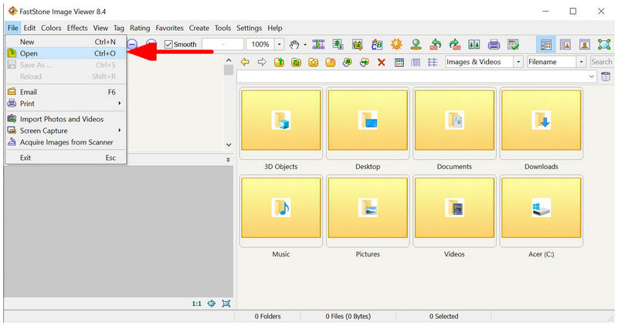Click the tree scrollbar down arrow
Viewport: 618px width, 326px height.
point(229,144)
